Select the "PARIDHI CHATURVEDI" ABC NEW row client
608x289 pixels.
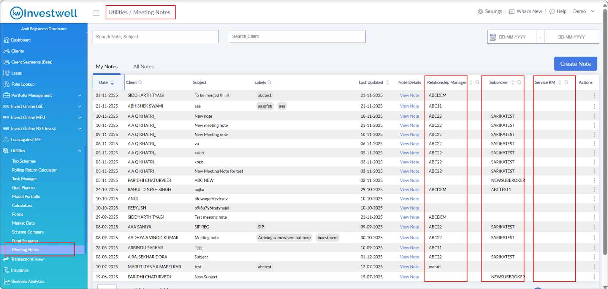[149, 180]
